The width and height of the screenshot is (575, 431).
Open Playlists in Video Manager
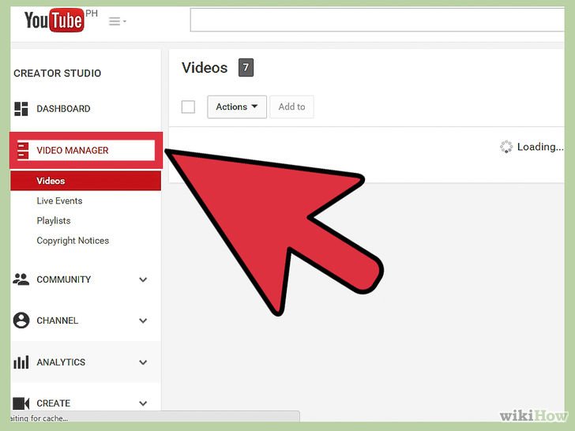point(54,221)
